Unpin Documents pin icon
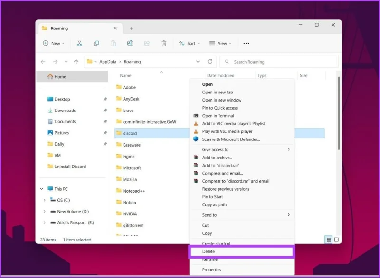 105,121
